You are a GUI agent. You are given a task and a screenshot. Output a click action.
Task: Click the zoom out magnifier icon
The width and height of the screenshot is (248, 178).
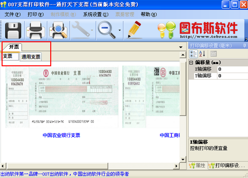107,30
